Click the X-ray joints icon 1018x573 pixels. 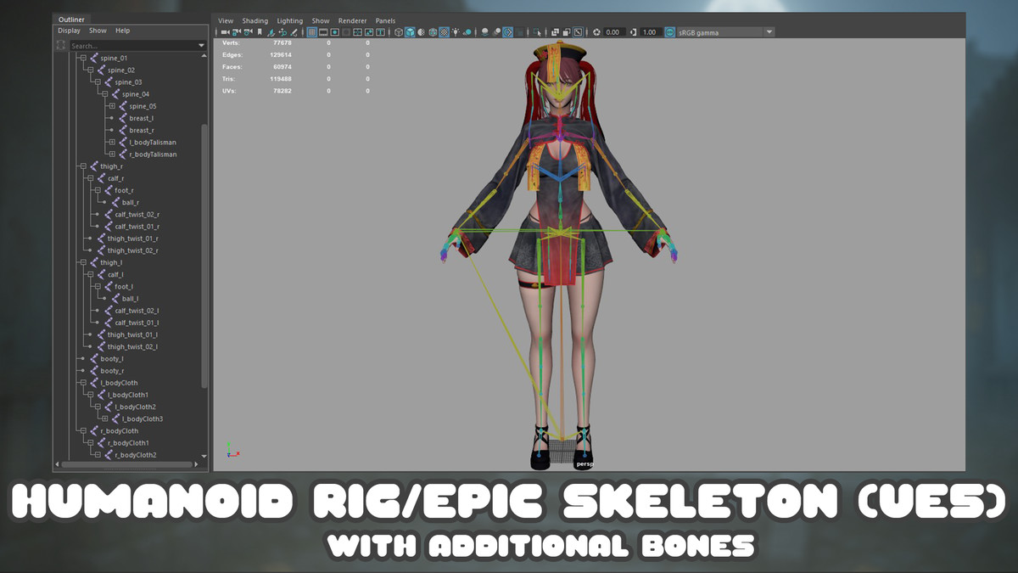click(578, 32)
